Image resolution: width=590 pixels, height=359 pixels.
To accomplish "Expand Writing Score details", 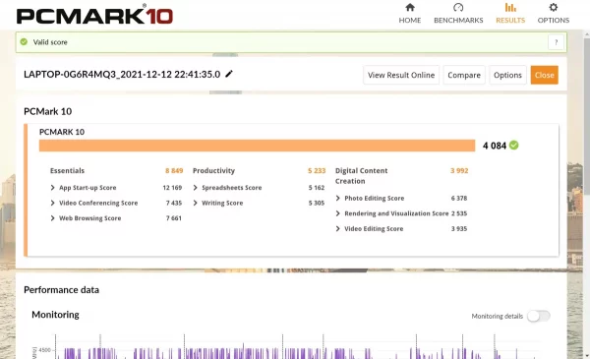I will tap(195, 203).
